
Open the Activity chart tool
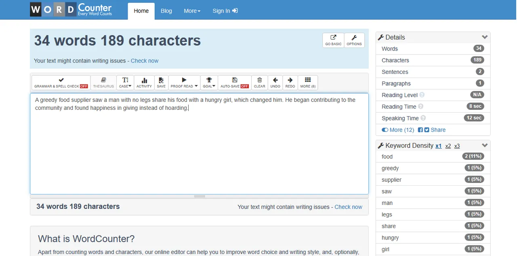click(144, 82)
